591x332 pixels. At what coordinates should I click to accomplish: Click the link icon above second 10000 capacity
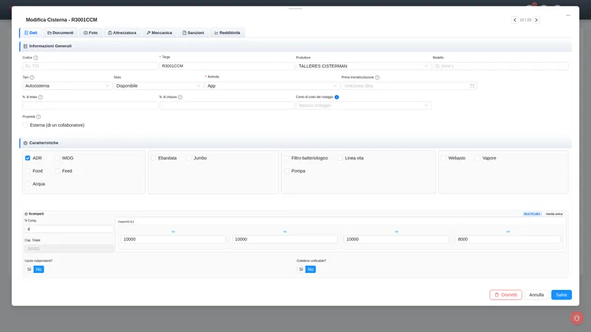click(x=285, y=232)
